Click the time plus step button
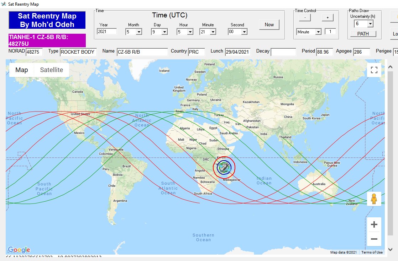Screen dimensions: 398x261 point(328,17)
